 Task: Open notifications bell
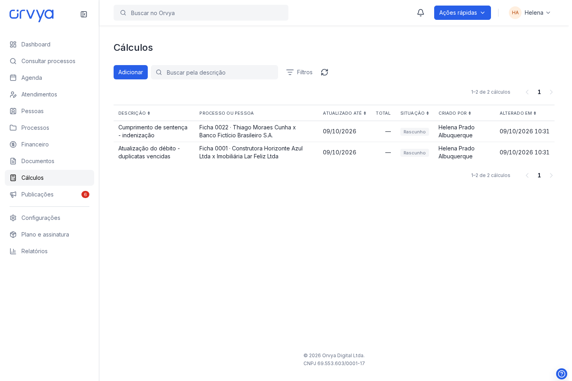click(421, 13)
